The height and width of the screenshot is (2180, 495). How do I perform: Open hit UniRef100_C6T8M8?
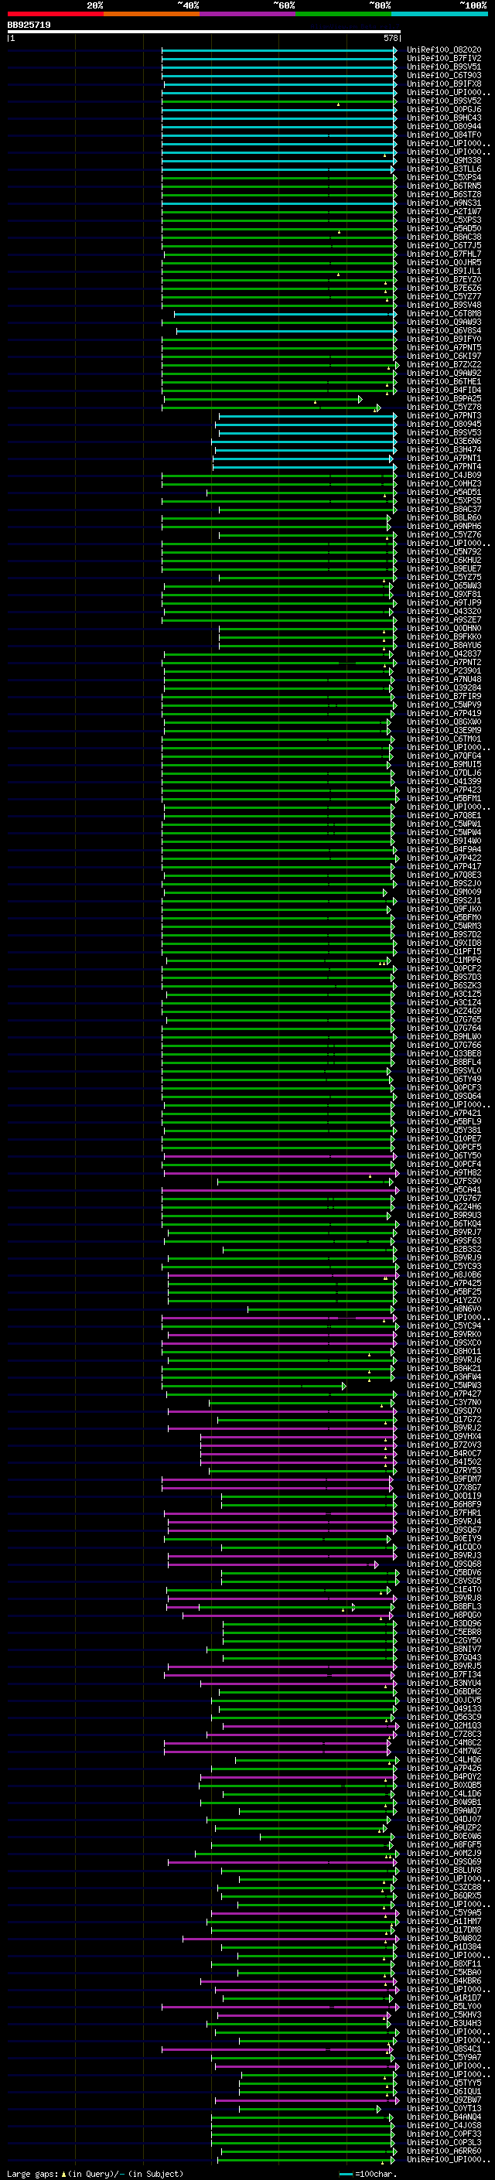443,314
